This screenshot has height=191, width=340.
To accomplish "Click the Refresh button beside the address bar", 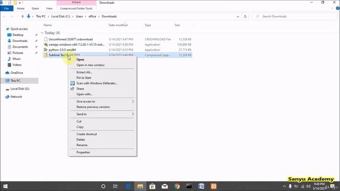I will click(x=245, y=16).
